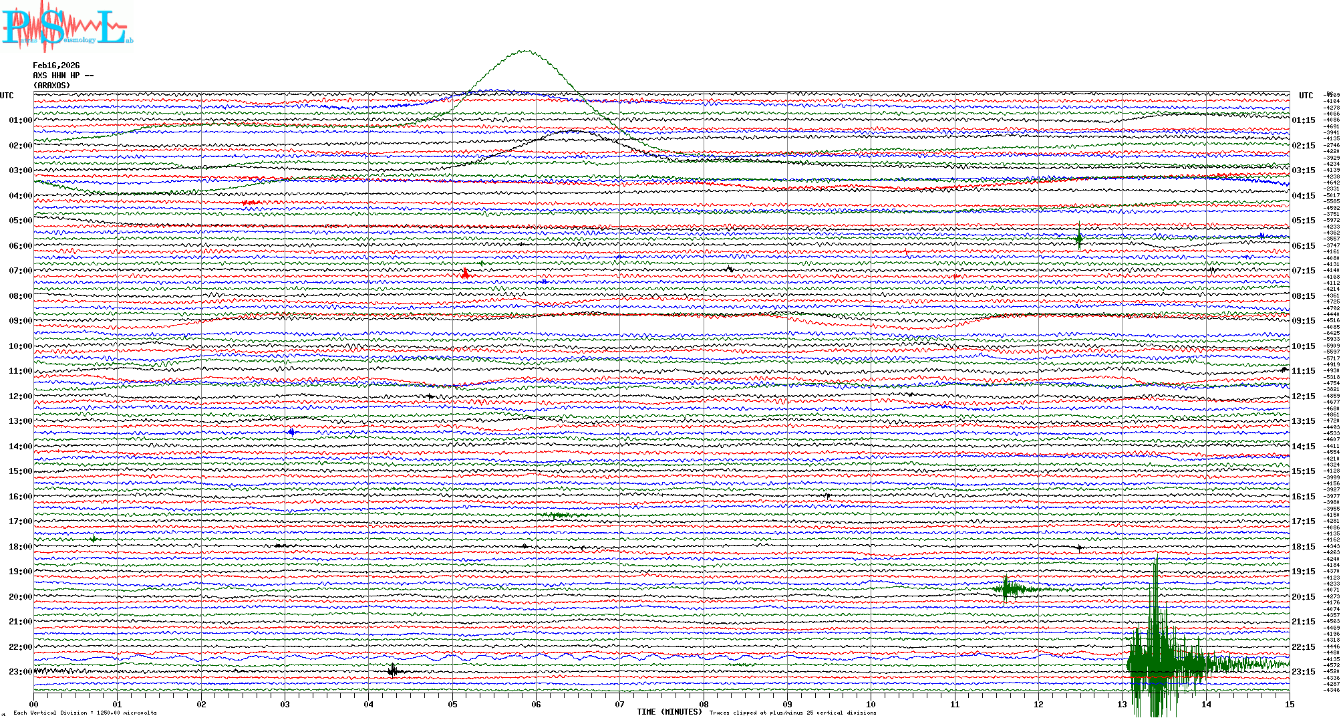
Task: Click the TIME (MINUTES) axis title
Action: 669,712
